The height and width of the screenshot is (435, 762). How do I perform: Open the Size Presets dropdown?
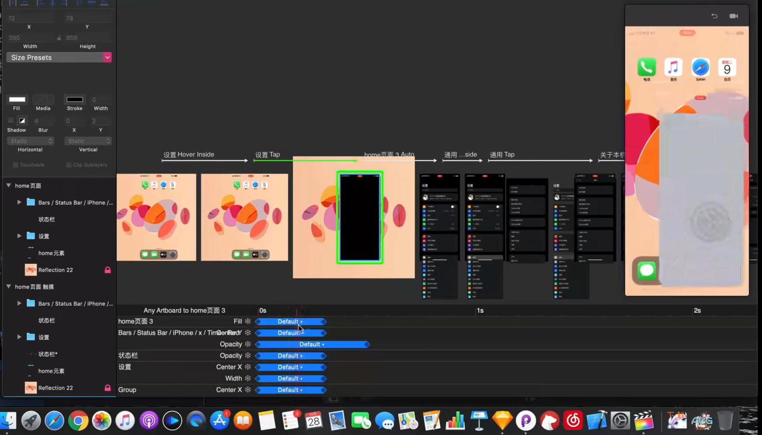[x=59, y=57]
